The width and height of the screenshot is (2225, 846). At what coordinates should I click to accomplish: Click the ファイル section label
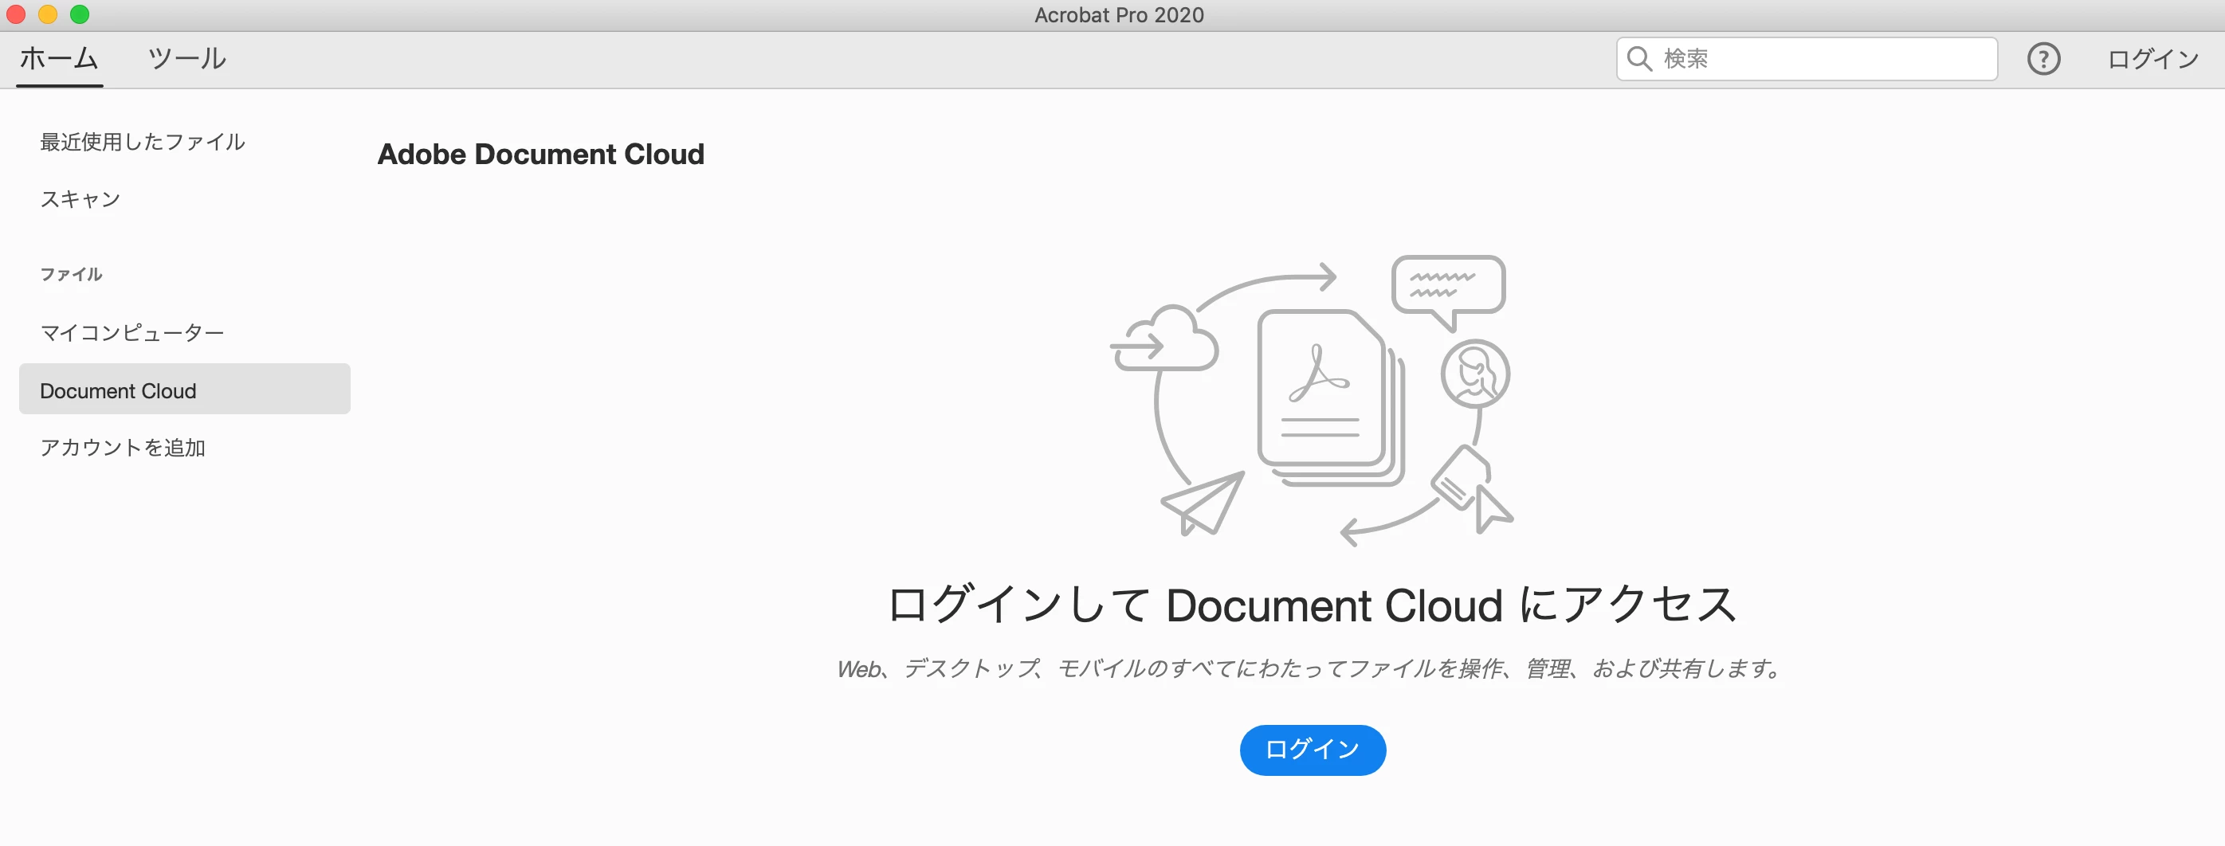tap(71, 275)
